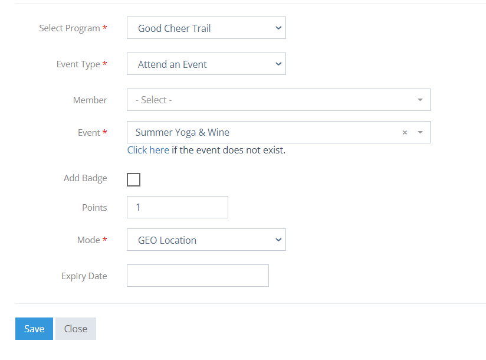Screen dimensions: 486x360
Task: Open the Member - Select - combo box
Action: (x=278, y=100)
